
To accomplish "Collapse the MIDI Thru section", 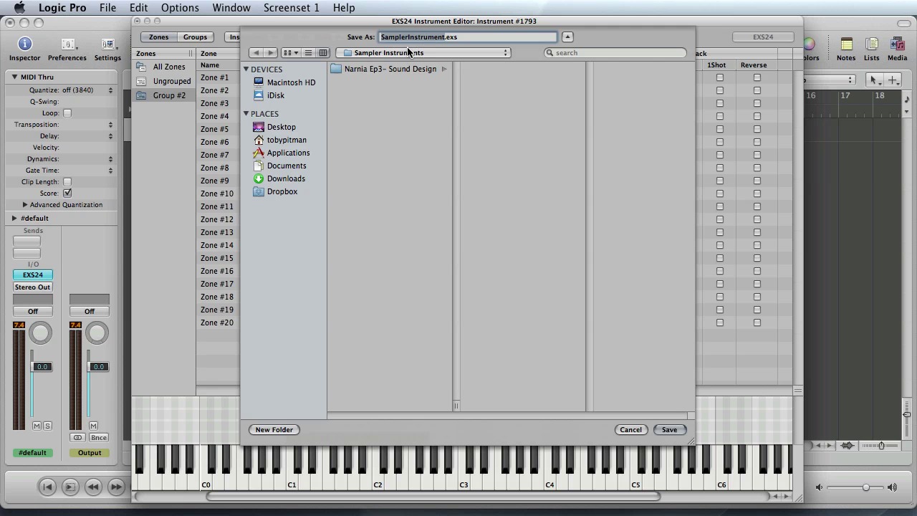I will pyautogui.click(x=14, y=77).
